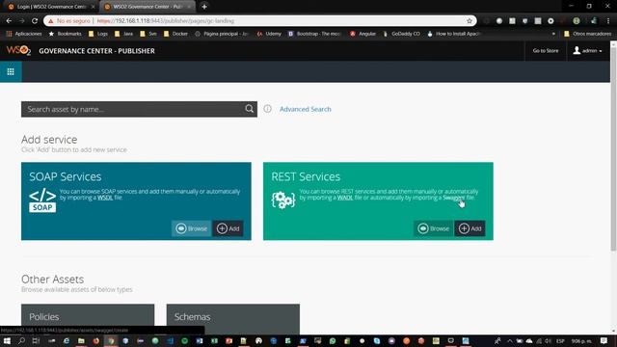The width and height of the screenshot is (617, 347).
Task: Switch to Login WSO2 Governance Center tab
Action: point(50,7)
